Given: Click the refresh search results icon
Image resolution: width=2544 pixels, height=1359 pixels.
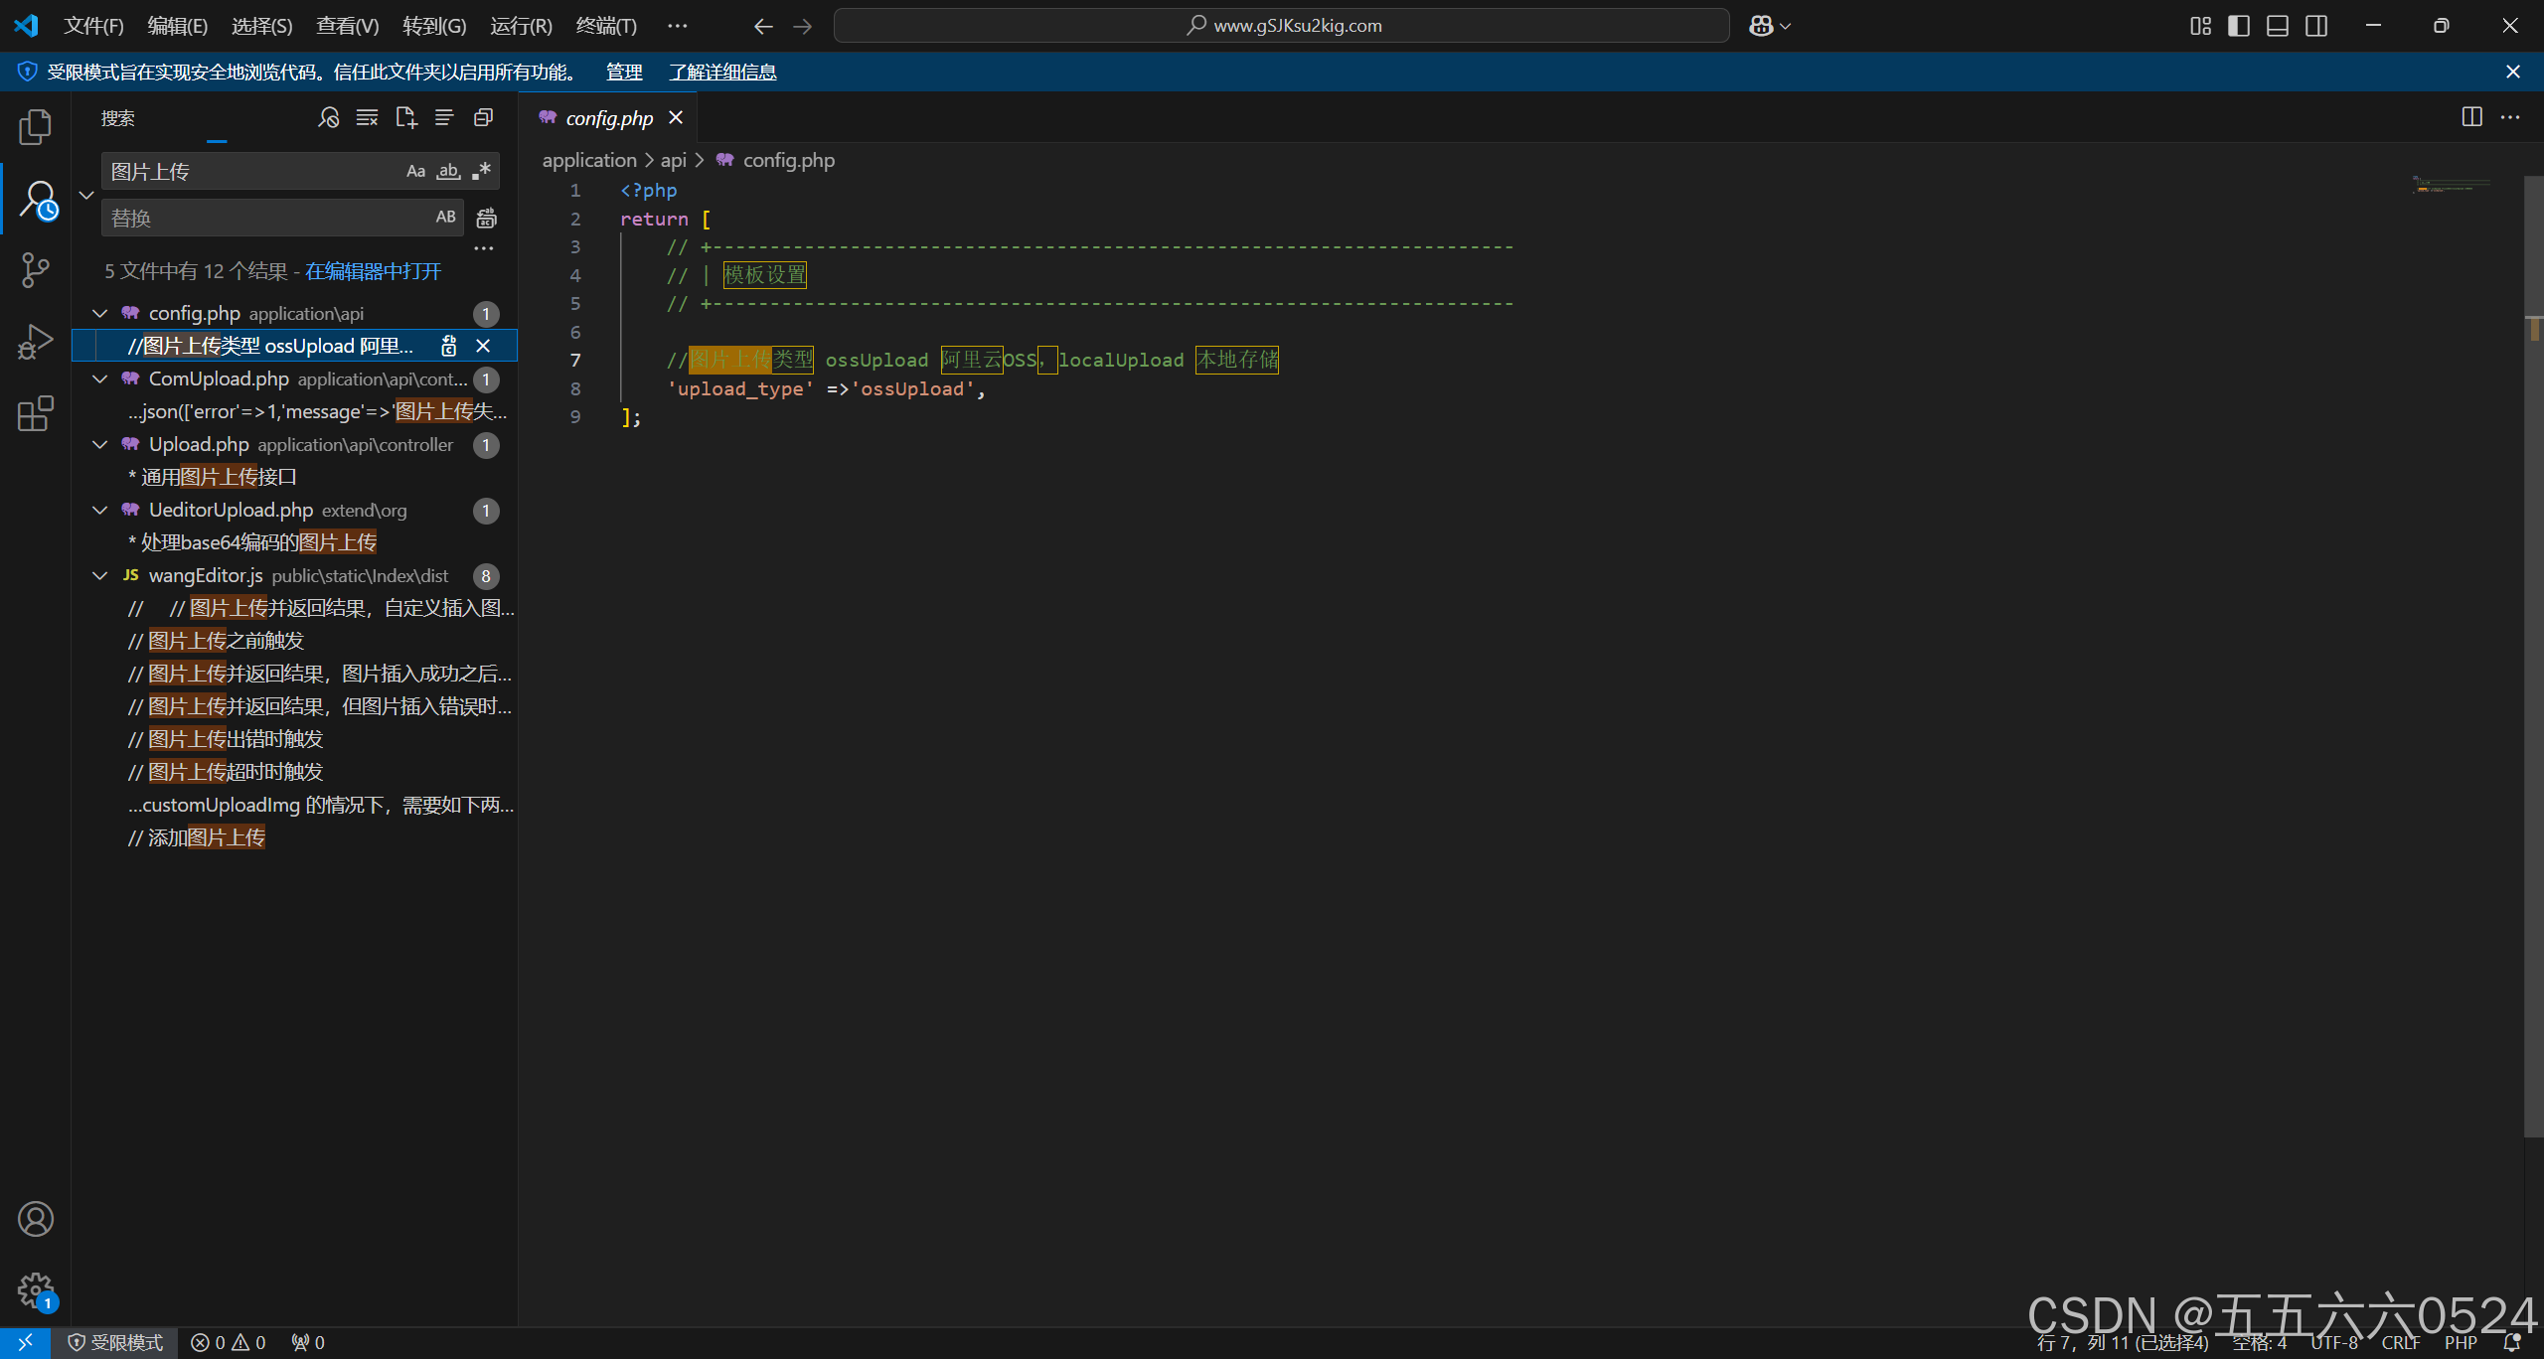Looking at the screenshot, I should point(329,118).
